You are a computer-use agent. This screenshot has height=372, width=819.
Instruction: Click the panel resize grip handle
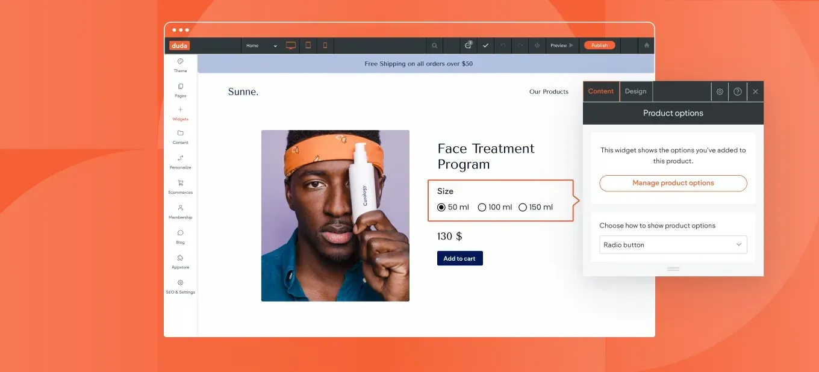pyautogui.click(x=673, y=268)
